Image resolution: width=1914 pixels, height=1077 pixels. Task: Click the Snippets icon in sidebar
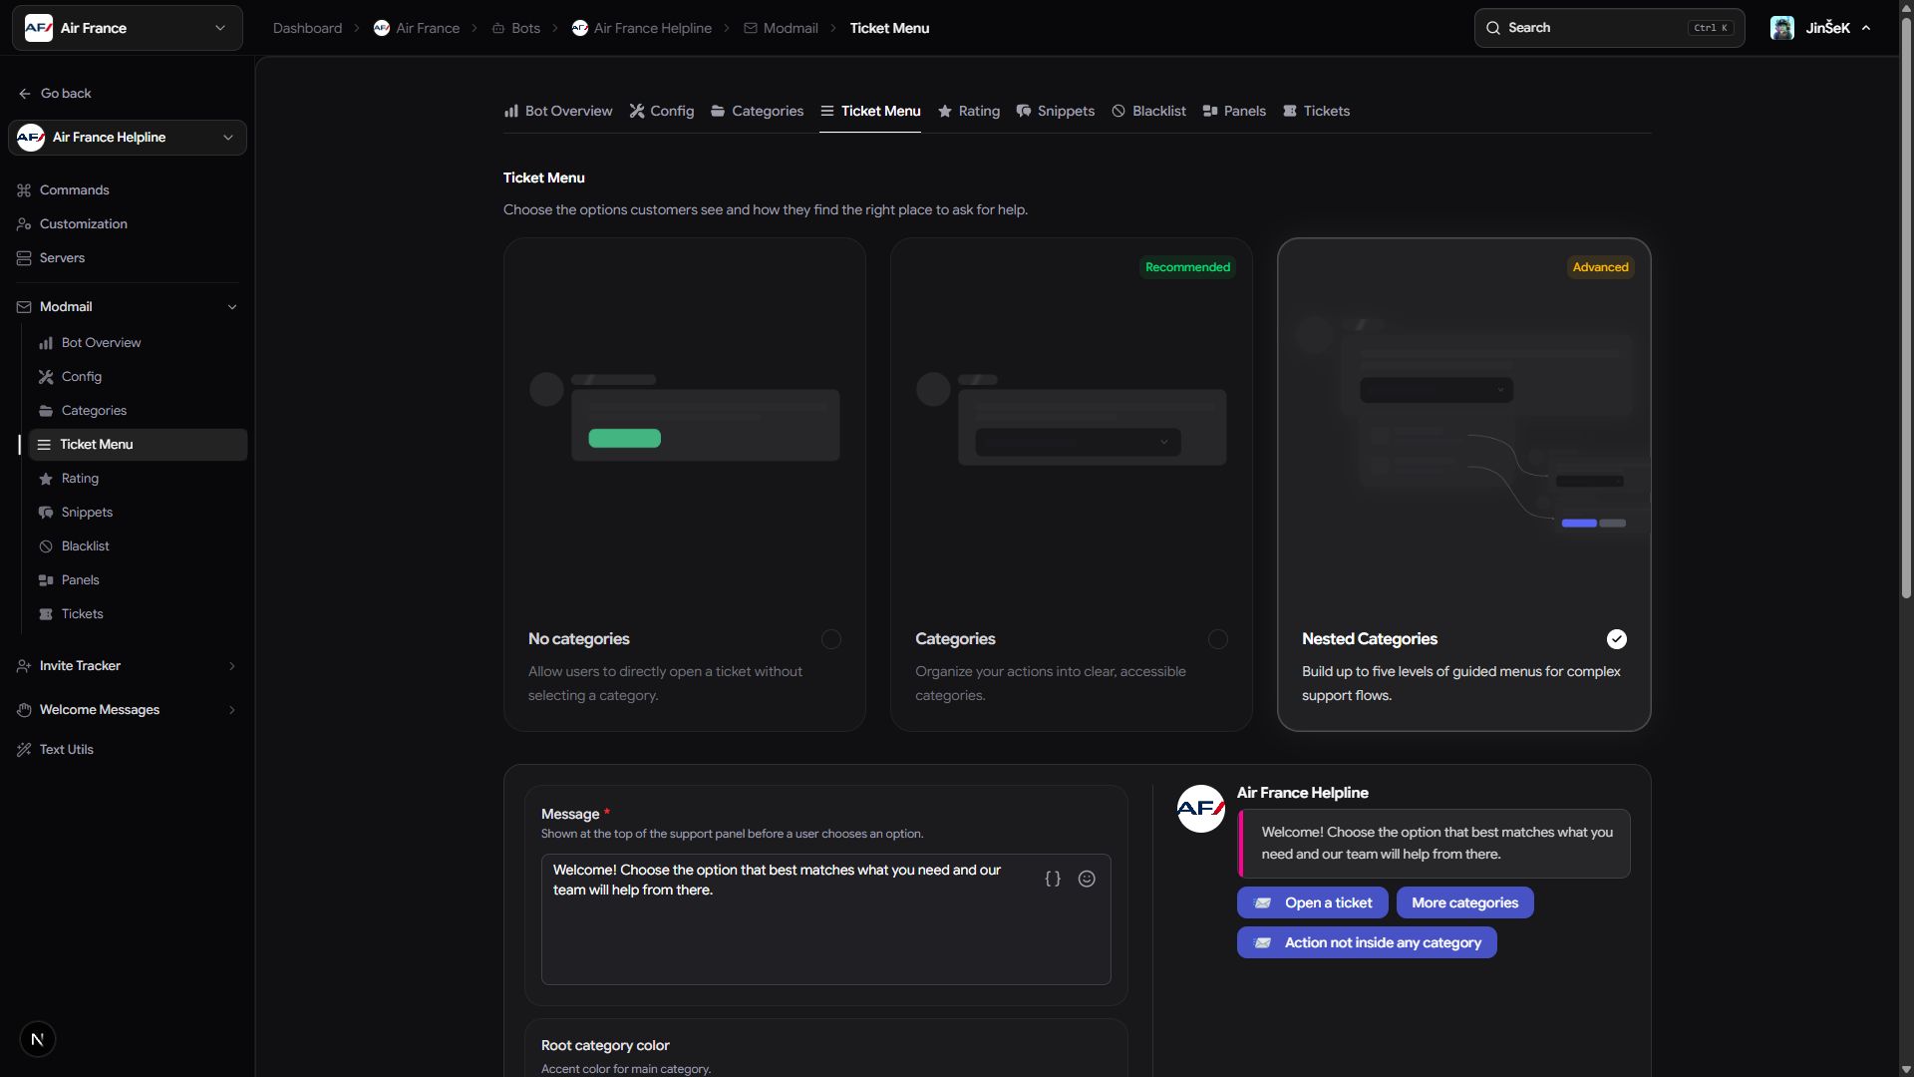pos(46,513)
